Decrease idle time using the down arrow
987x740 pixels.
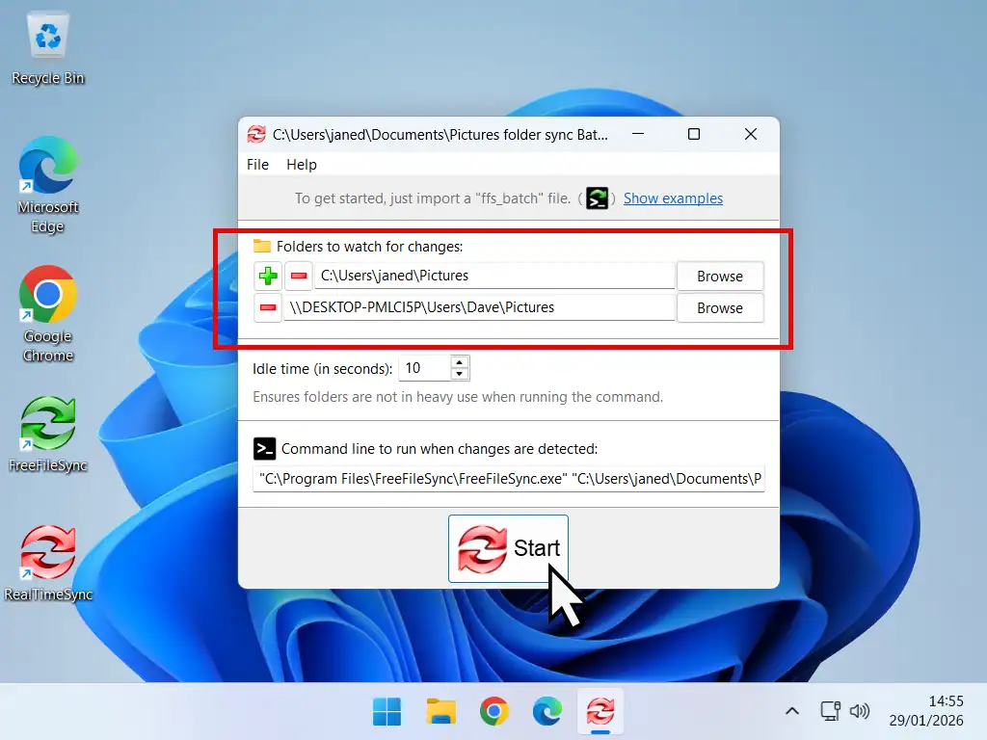(459, 373)
